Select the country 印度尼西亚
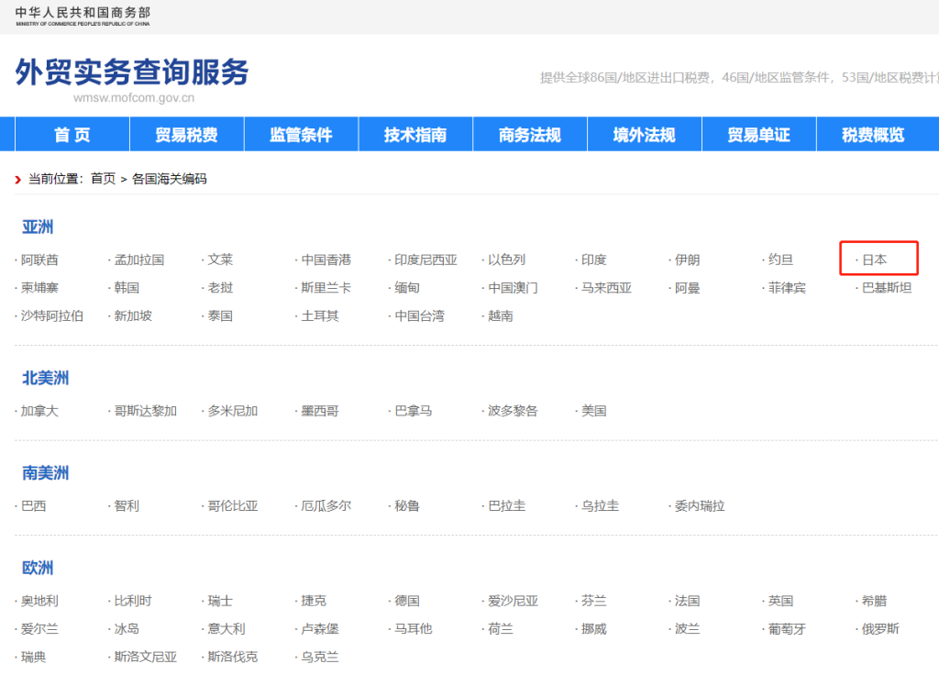Screen dimensions: 939x686 [x=425, y=260]
